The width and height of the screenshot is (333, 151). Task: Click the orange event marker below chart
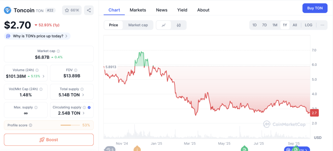(137, 149)
